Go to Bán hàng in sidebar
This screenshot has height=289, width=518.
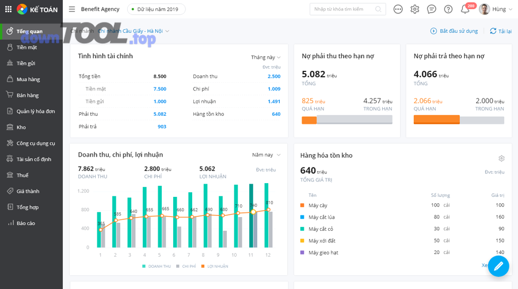point(28,96)
